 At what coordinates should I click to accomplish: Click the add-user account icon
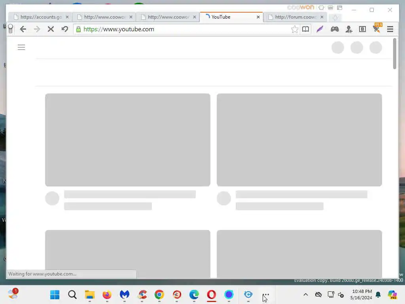(349, 29)
